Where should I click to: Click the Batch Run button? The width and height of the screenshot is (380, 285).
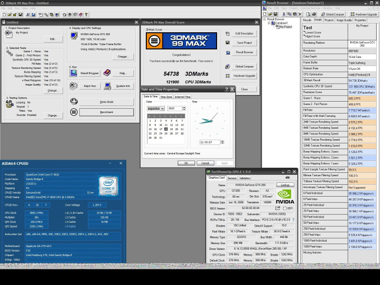90,86
